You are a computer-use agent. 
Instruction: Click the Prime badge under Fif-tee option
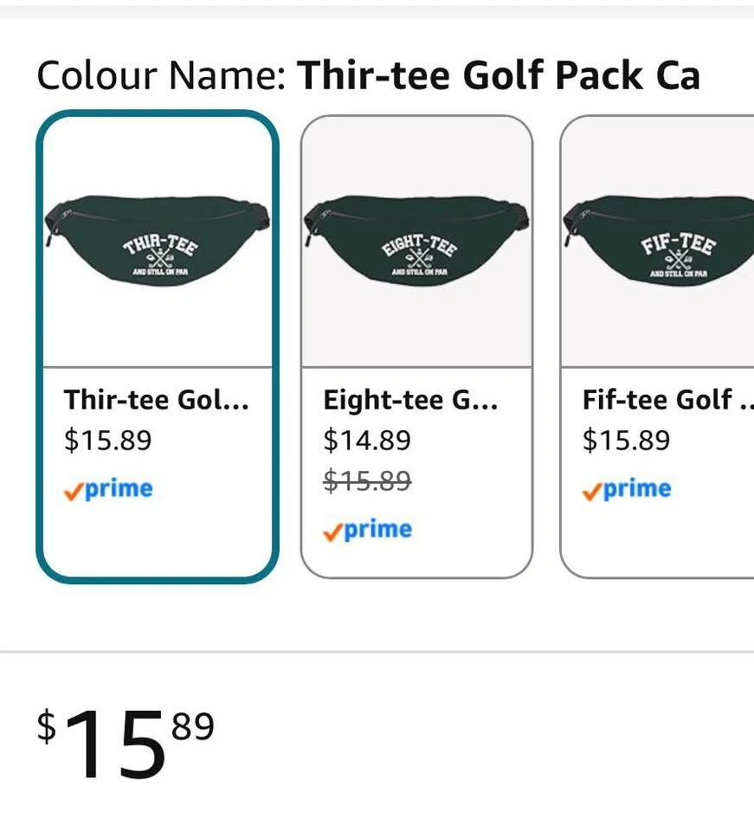point(627,489)
